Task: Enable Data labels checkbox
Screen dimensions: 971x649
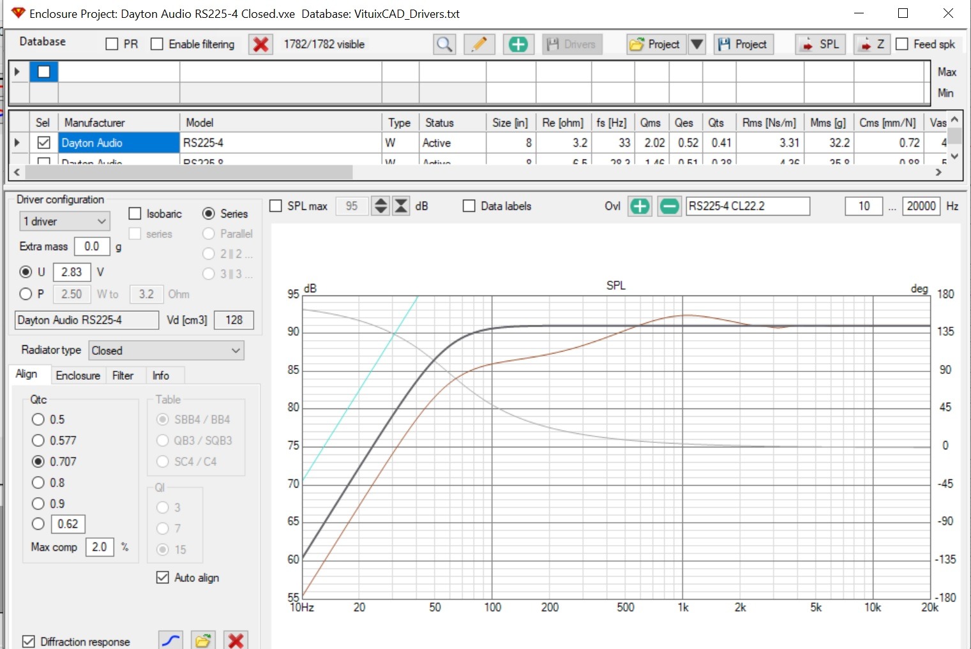Action: (469, 206)
